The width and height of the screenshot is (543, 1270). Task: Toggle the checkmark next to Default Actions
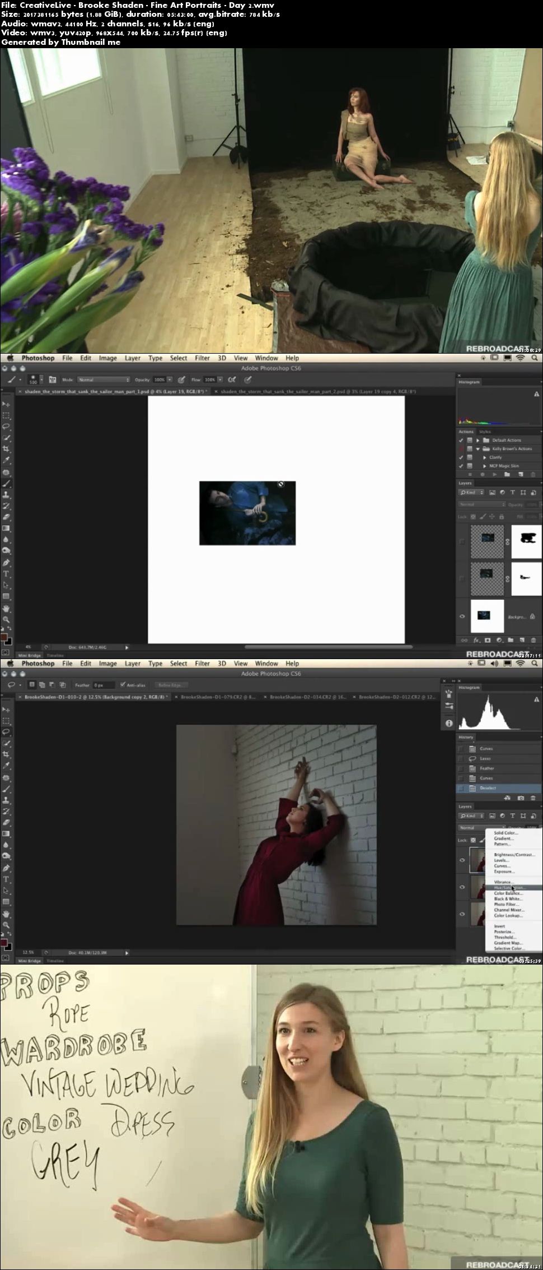pos(461,440)
